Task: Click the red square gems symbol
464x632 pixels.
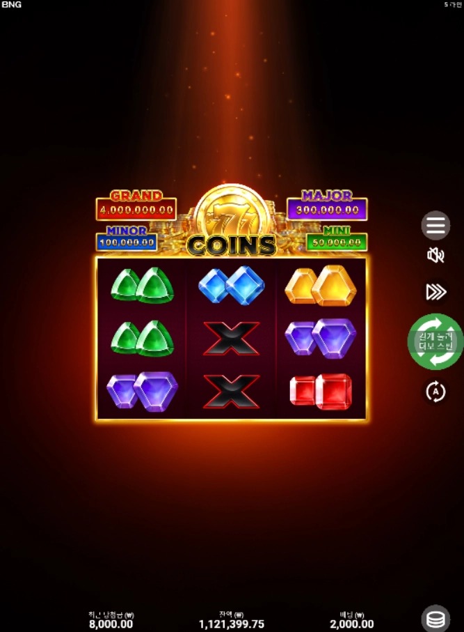Action: coord(321,392)
